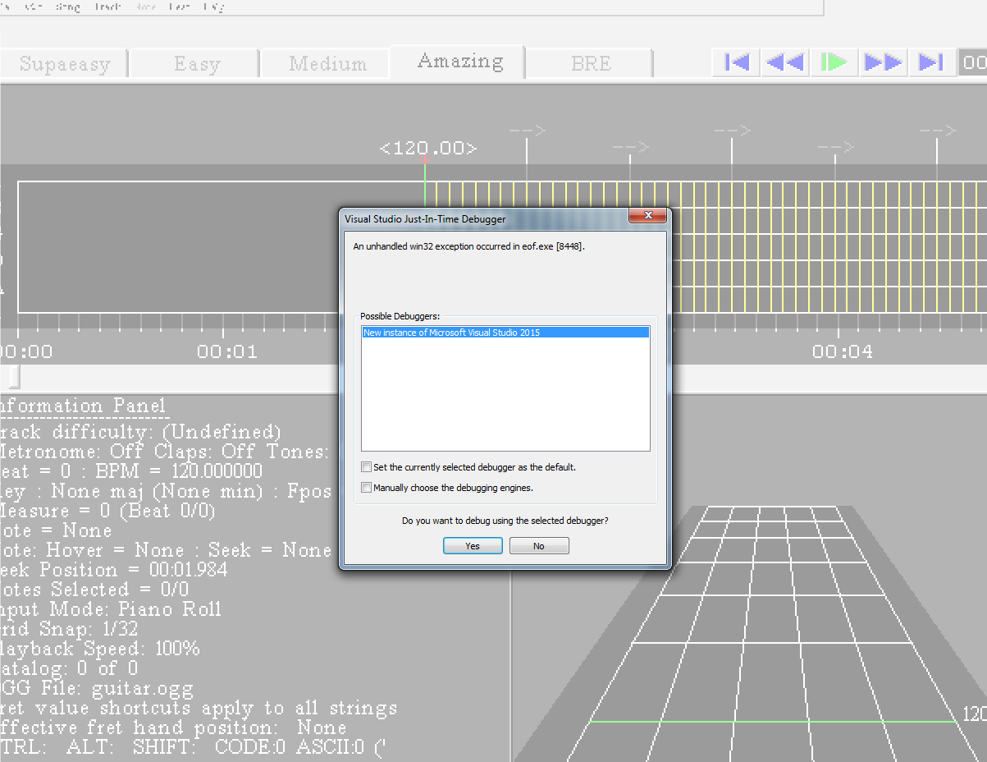Open the Track menu in the menu bar
Image resolution: width=987 pixels, height=762 pixels.
click(x=107, y=7)
